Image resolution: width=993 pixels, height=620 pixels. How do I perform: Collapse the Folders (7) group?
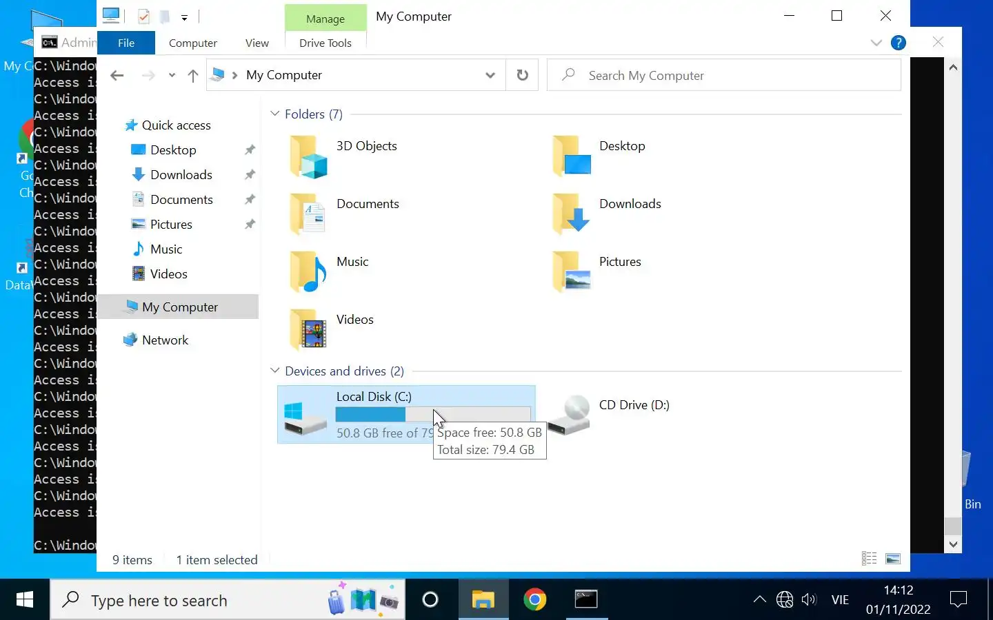(x=275, y=114)
